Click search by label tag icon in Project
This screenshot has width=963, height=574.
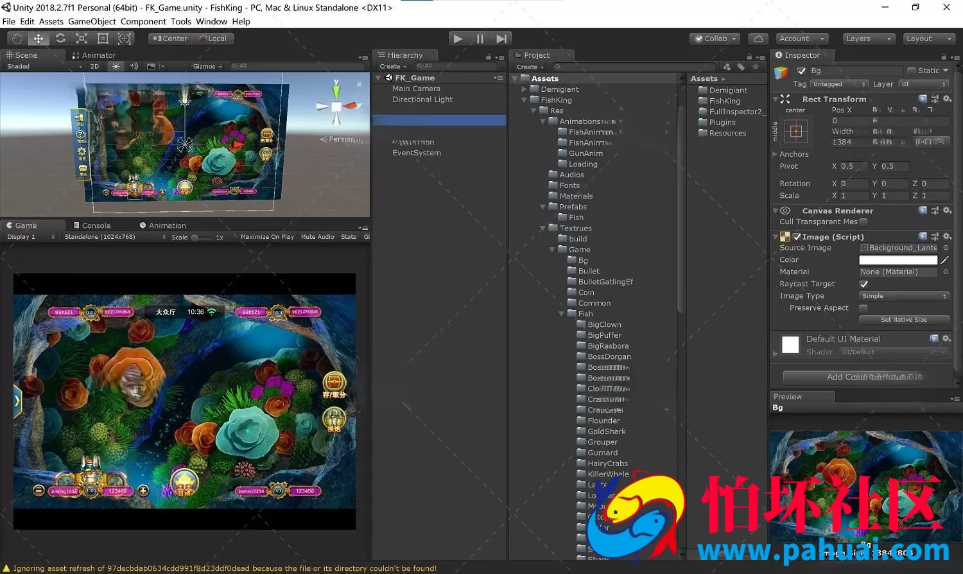pyautogui.click(x=741, y=67)
